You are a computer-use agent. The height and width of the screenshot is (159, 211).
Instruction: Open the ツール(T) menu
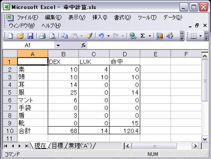[x=147, y=17]
